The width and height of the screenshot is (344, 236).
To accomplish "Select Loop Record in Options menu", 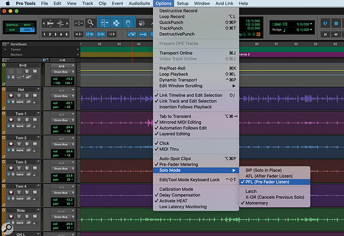I will [196, 17].
